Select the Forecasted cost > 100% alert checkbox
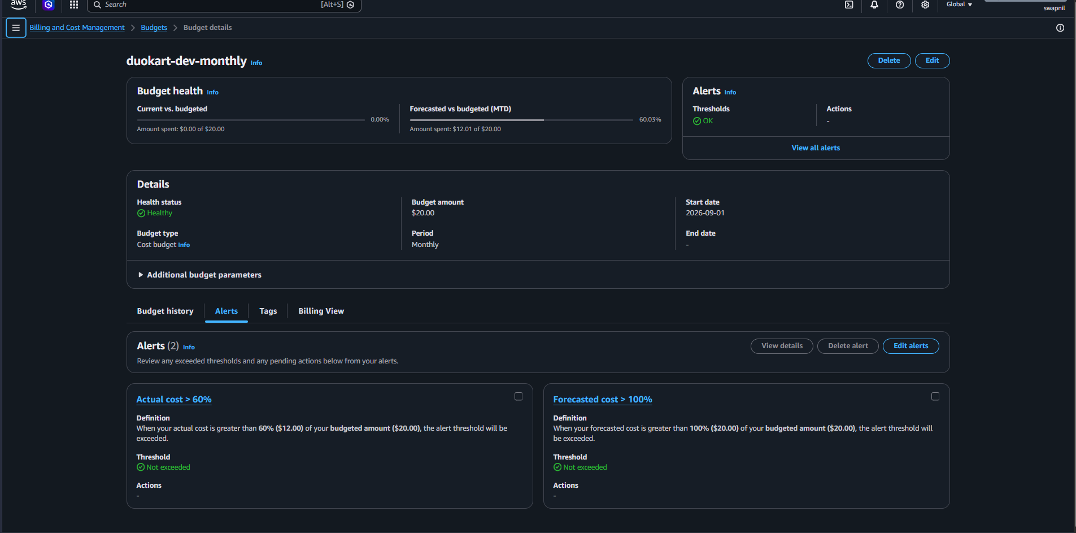 pos(935,397)
